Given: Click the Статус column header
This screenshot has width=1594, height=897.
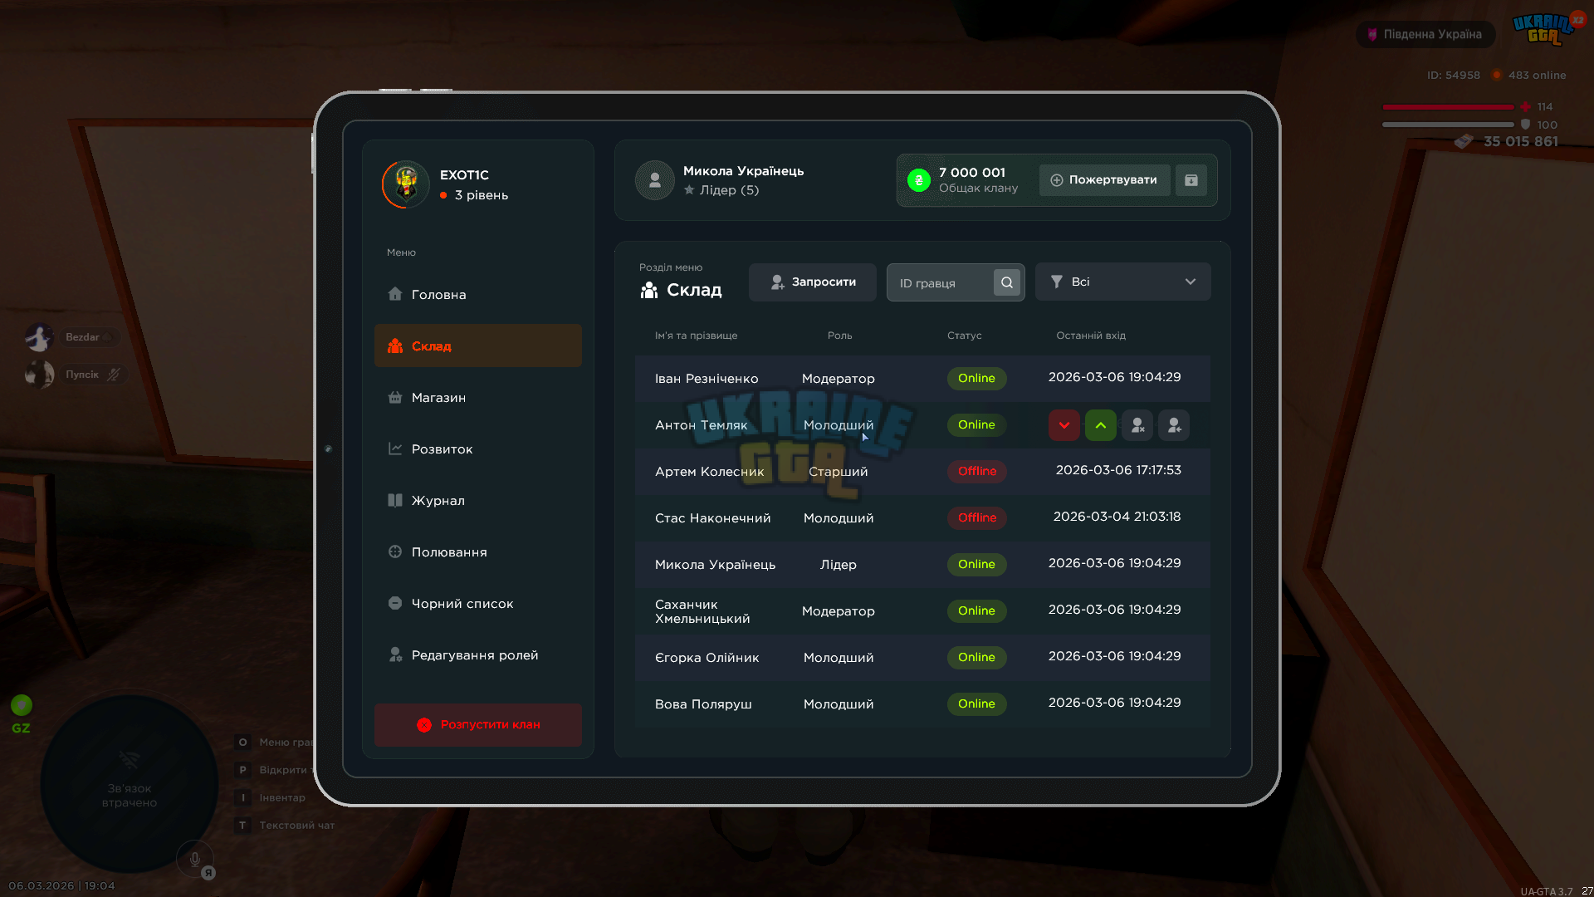Looking at the screenshot, I should coord(964,336).
